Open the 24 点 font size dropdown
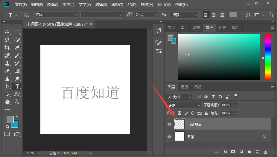Image resolution: width=277 pixels, height=157 pixels. 156,15
